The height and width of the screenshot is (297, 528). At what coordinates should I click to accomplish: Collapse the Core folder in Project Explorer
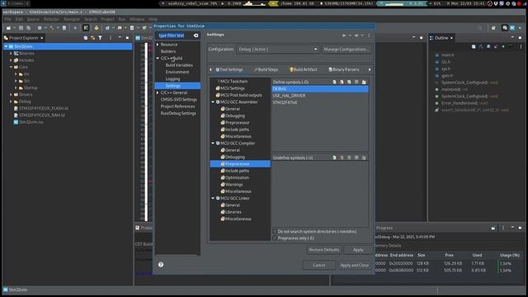click(x=11, y=67)
